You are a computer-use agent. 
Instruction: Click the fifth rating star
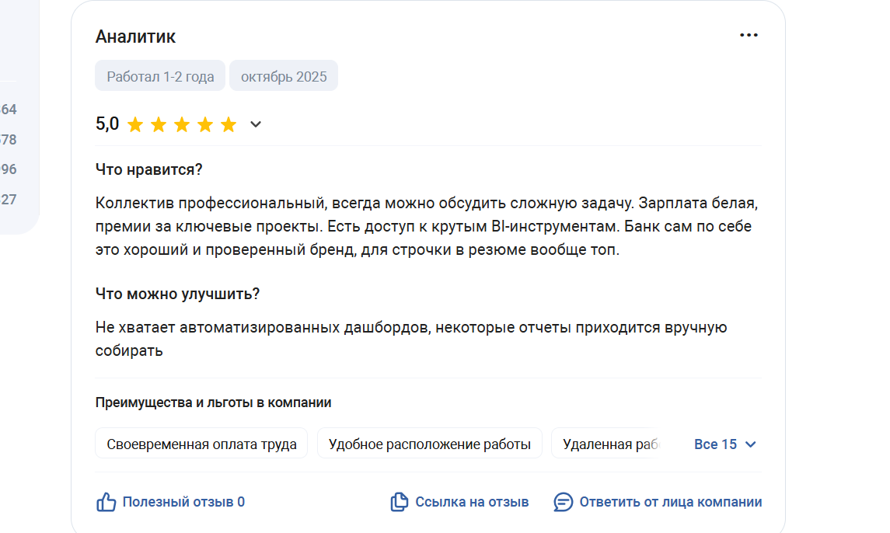coord(229,124)
